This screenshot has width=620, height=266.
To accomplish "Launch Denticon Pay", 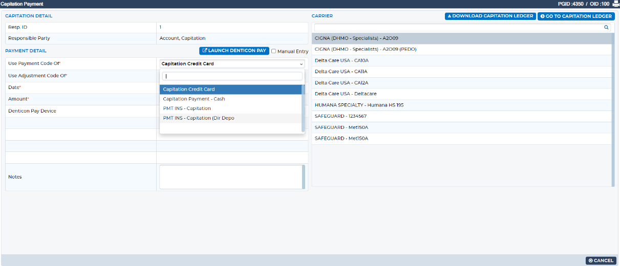I will (x=234, y=51).
